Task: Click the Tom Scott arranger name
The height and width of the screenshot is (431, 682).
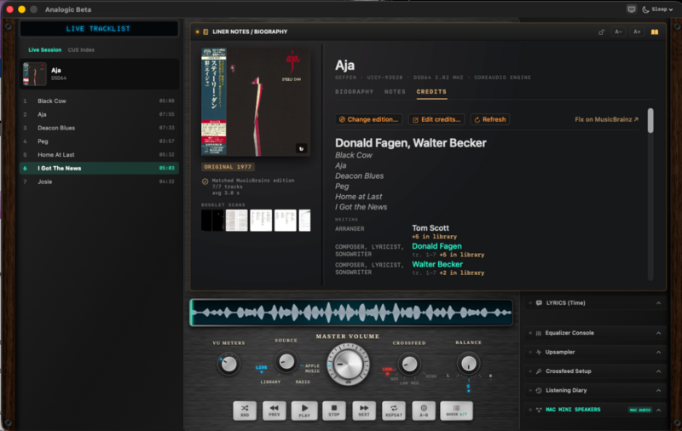Action: 431,228
